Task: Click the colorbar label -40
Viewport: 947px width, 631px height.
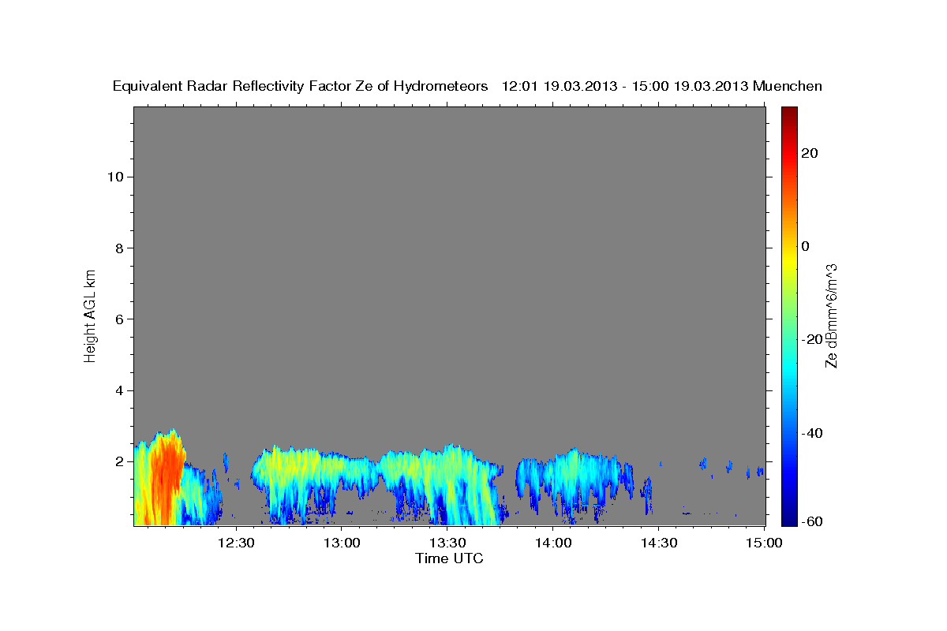Action: pos(810,432)
